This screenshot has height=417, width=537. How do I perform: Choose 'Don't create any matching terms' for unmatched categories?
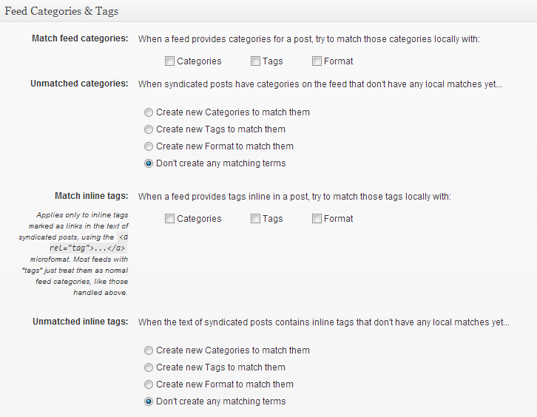149,163
